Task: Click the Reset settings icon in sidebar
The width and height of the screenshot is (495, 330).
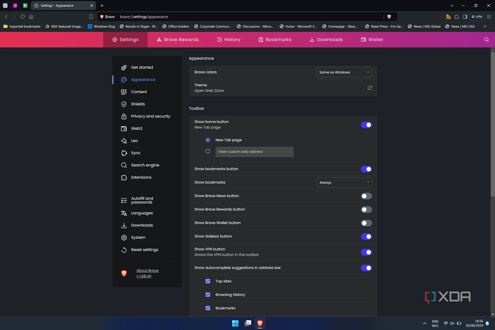Action: [124, 250]
